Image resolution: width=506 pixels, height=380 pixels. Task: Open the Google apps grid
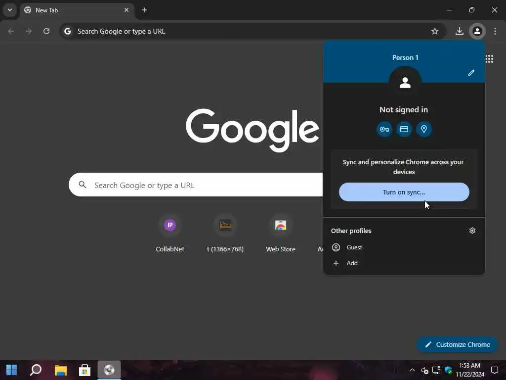[x=489, y=59]
